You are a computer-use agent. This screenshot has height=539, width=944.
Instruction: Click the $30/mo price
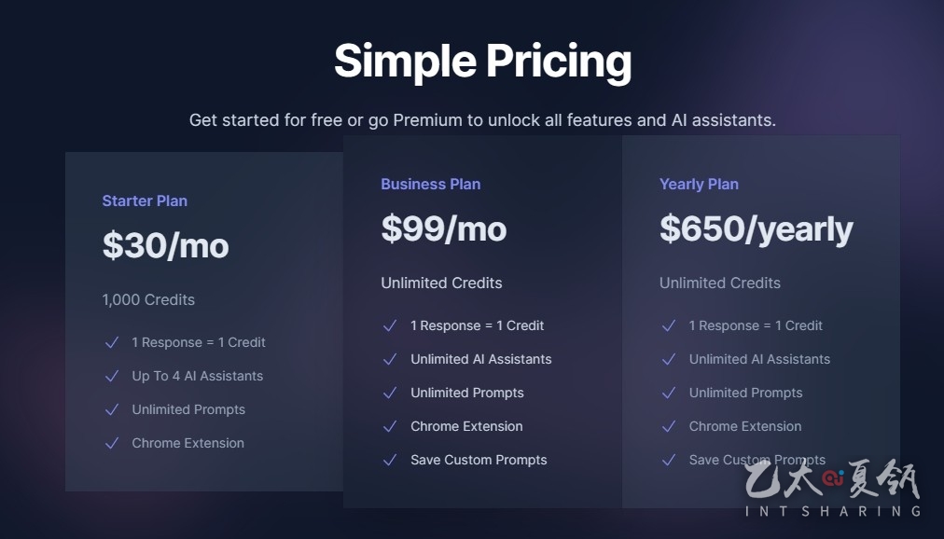[165, 245]
